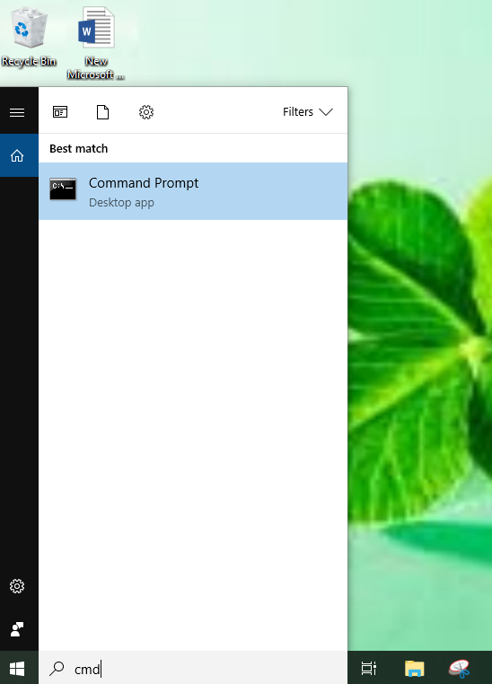492x684 pixels.
Task: Select the Recycle Bin desktop icon
Action: pyautogui.click(x=29, y=37)
